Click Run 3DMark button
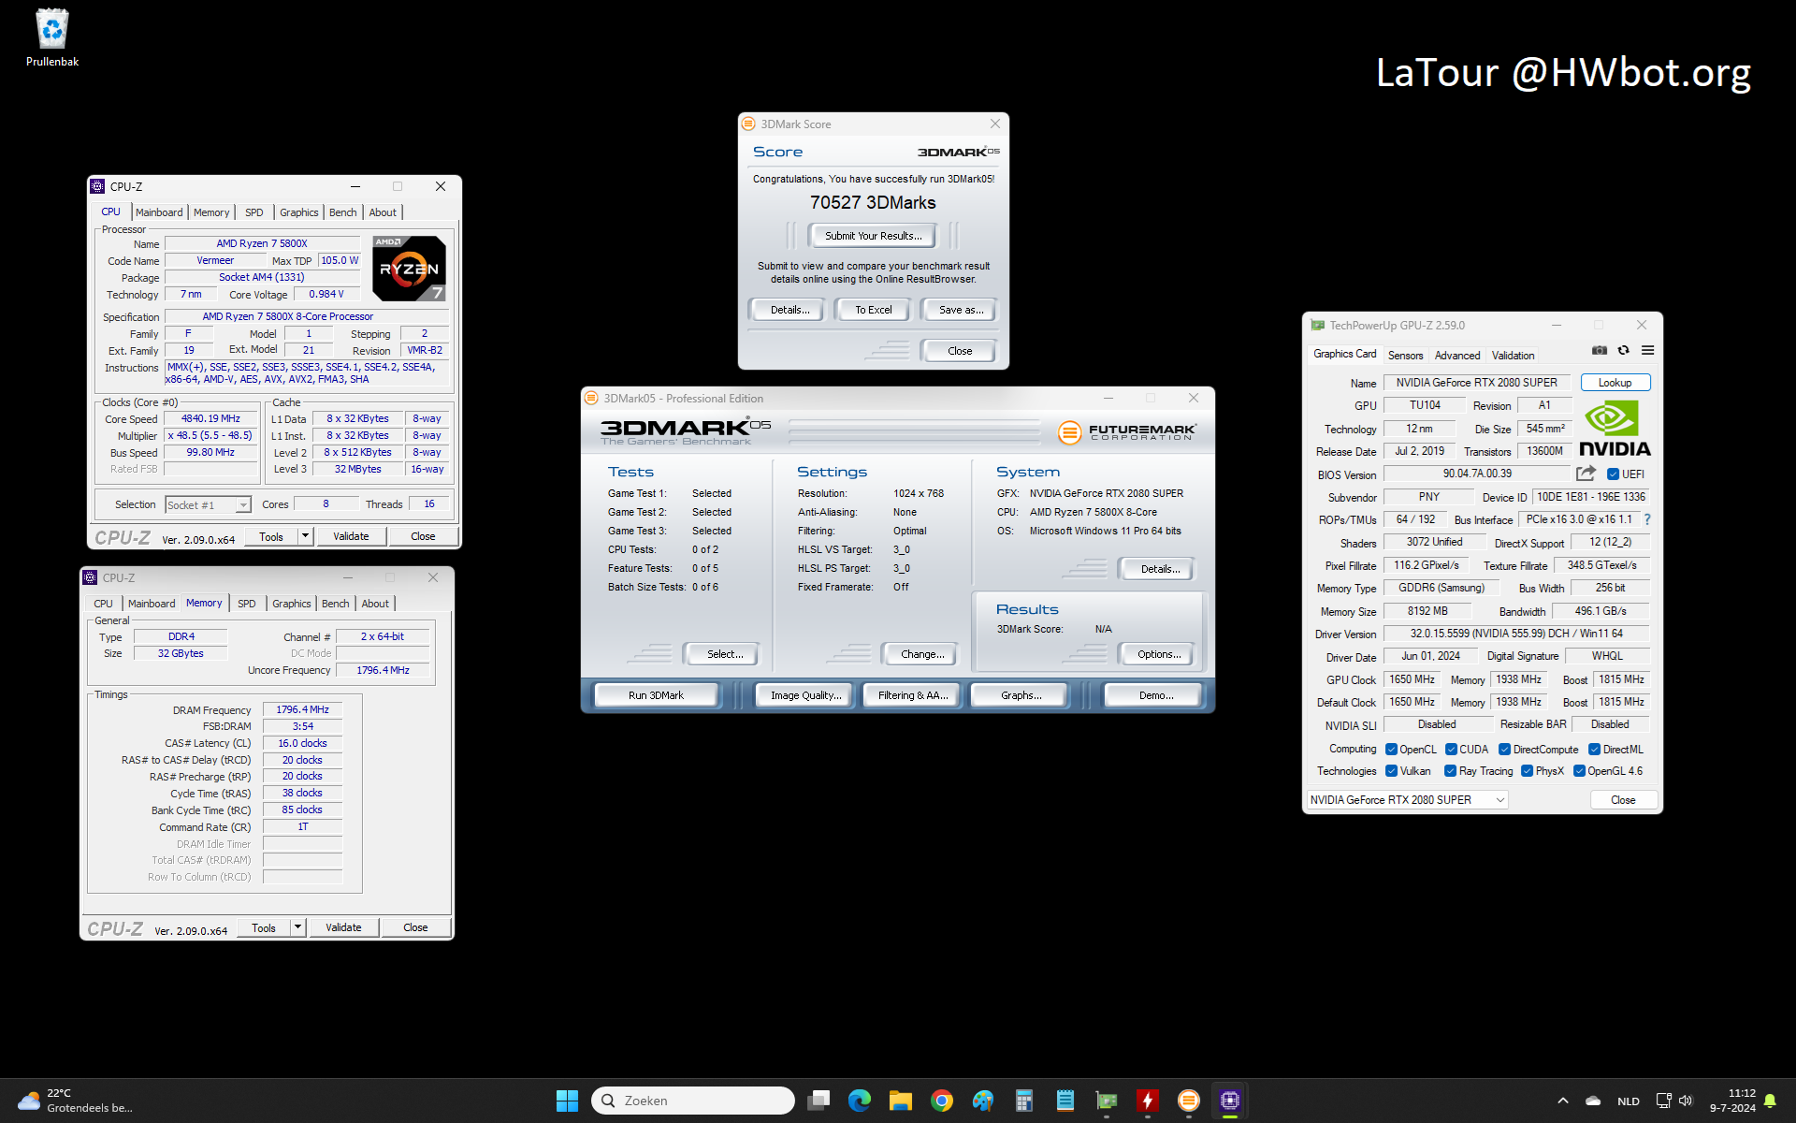This screenshot has width=1796, height=1123. (656, 695)
